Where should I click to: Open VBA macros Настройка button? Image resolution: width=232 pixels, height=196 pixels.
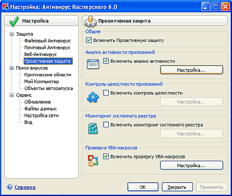191,166
